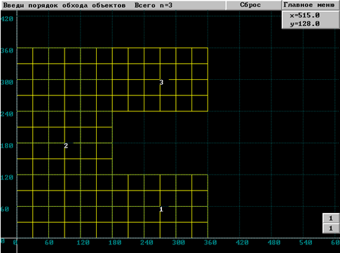Click the 300 label on horizontal axis
Screen dimensions: 340x253
tap(179, 242)
